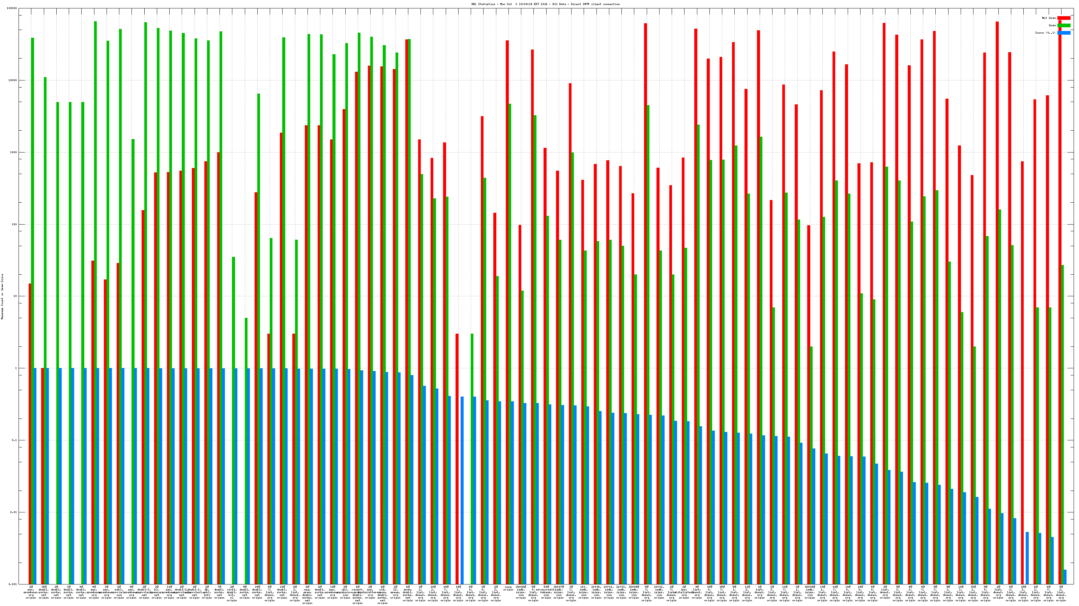The height and width of the screenshot is (606, 1079).
Task: Click the ips.whitelisted.org x-axis label
Action: [684, 592]
